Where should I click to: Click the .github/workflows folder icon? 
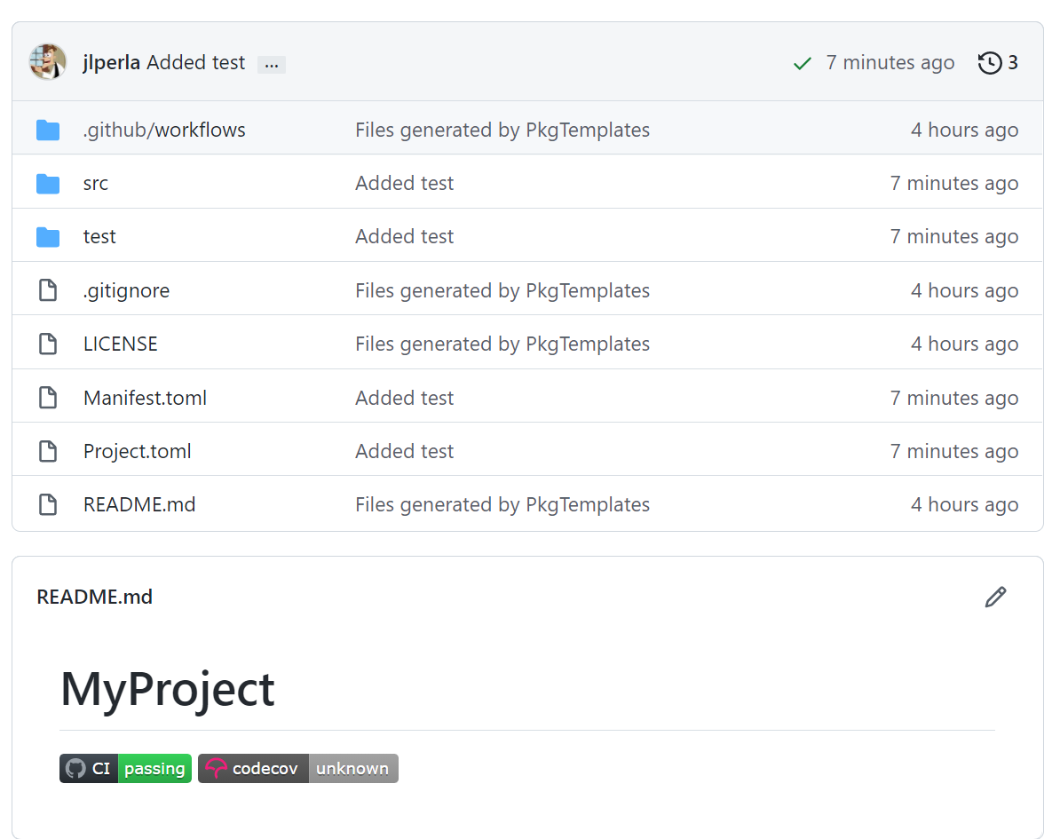coord(48,131)
